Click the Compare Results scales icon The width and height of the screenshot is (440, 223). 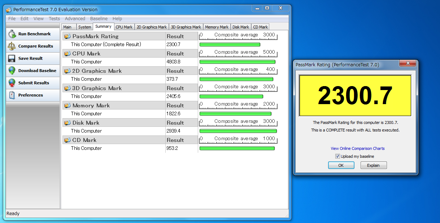[12, 46]
